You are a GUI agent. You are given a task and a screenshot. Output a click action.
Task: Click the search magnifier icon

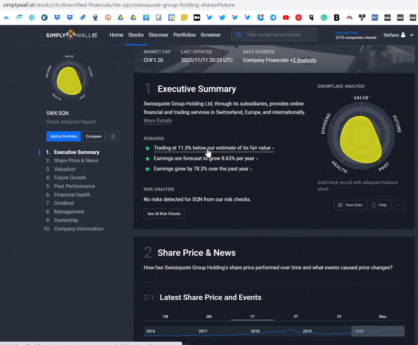click(238, 35)
